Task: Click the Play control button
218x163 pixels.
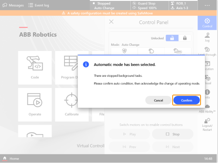Action: point(129,134)
